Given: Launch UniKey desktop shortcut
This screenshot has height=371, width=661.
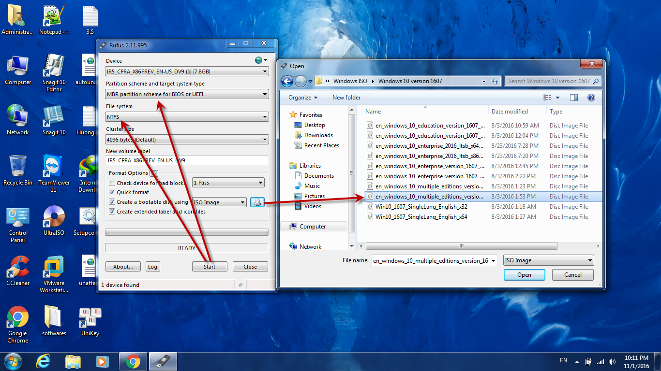Looking at the screenshot, I should [x=90, y=322].
